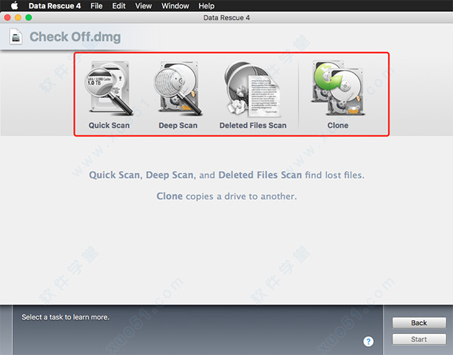Click the Start button

(419, 339)
